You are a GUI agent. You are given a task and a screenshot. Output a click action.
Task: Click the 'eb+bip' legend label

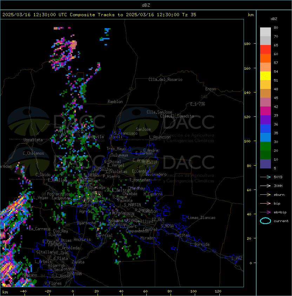[x=280, y=212]
